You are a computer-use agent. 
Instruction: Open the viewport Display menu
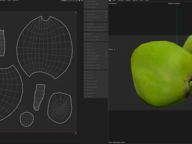[x=128, y=0]
